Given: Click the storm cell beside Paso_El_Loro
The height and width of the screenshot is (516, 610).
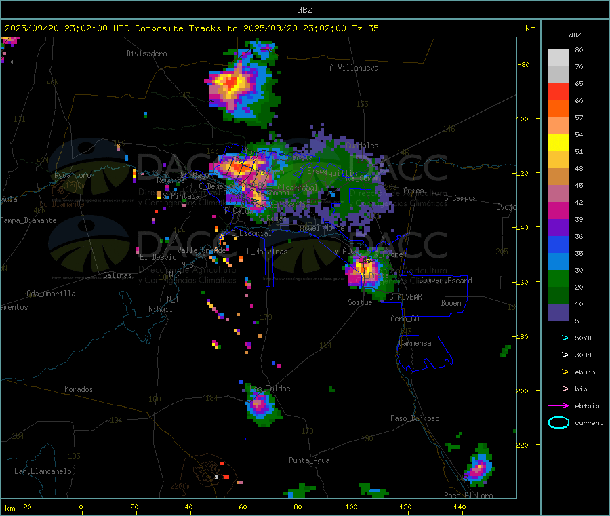Looking at the screenshot, I should click(480, 465).
